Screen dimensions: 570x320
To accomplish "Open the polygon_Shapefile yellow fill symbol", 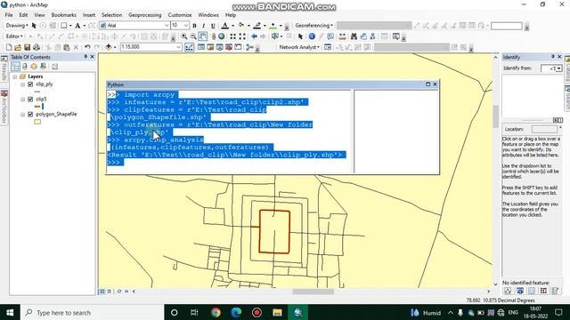I will pyautogui.click(x=37, y=122).
